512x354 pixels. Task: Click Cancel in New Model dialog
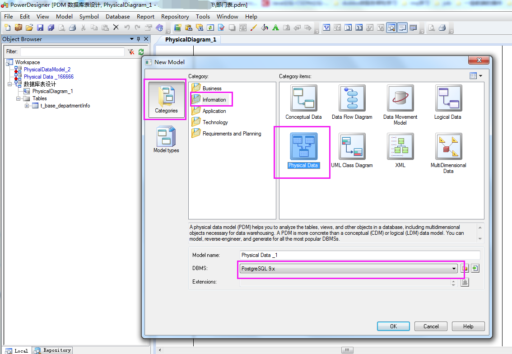(431, 326)
